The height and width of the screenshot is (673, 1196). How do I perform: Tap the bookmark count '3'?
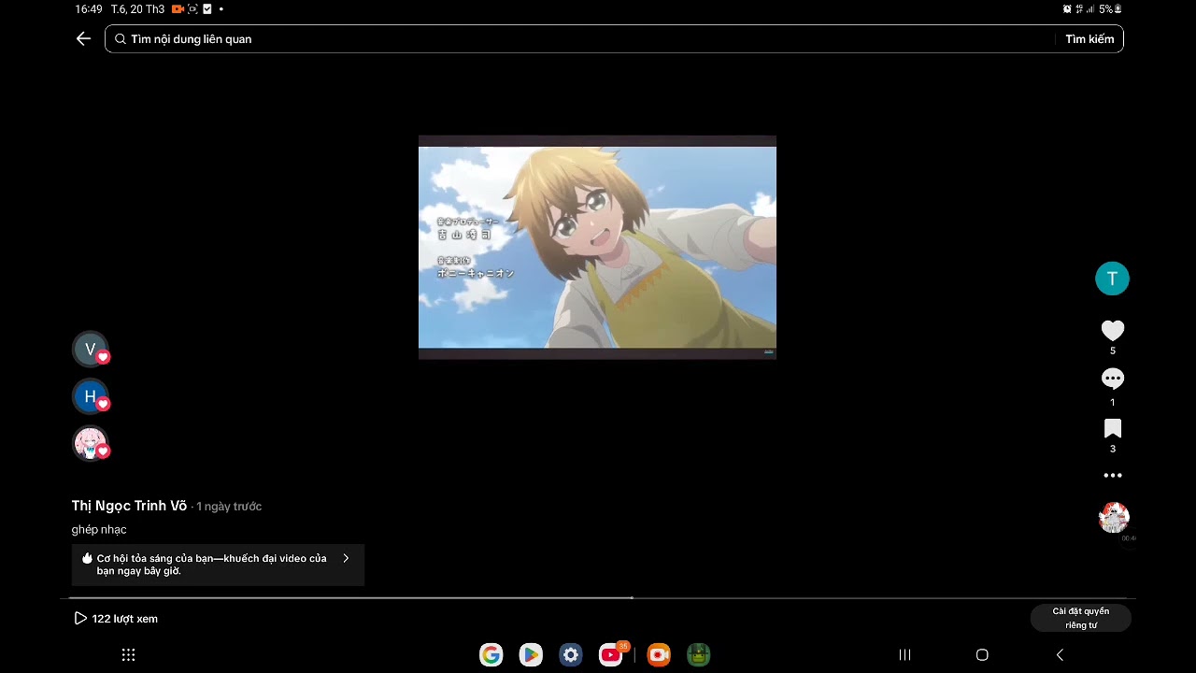point(1112,450)
